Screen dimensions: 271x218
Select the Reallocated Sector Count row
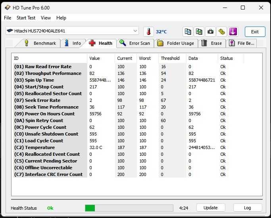coord(129,94)
